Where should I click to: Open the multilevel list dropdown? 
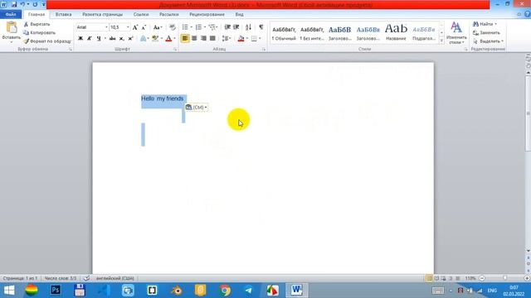point(216,27)
